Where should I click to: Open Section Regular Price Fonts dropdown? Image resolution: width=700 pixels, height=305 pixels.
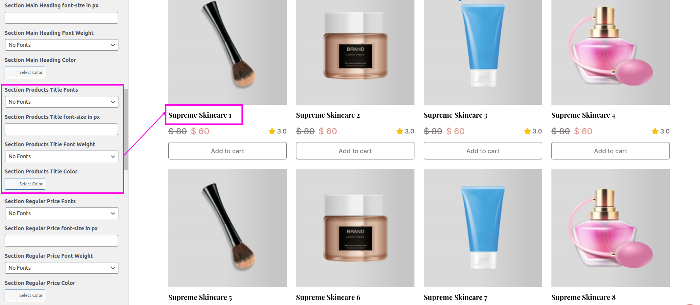pyautogui.click(x=62, y=213)
